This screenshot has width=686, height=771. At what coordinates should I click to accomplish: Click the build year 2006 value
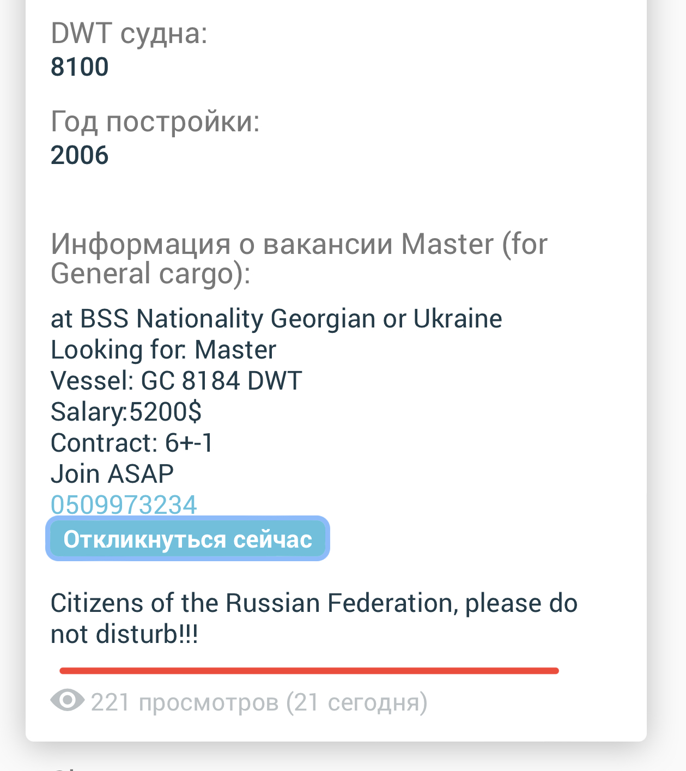coord(80,155)
